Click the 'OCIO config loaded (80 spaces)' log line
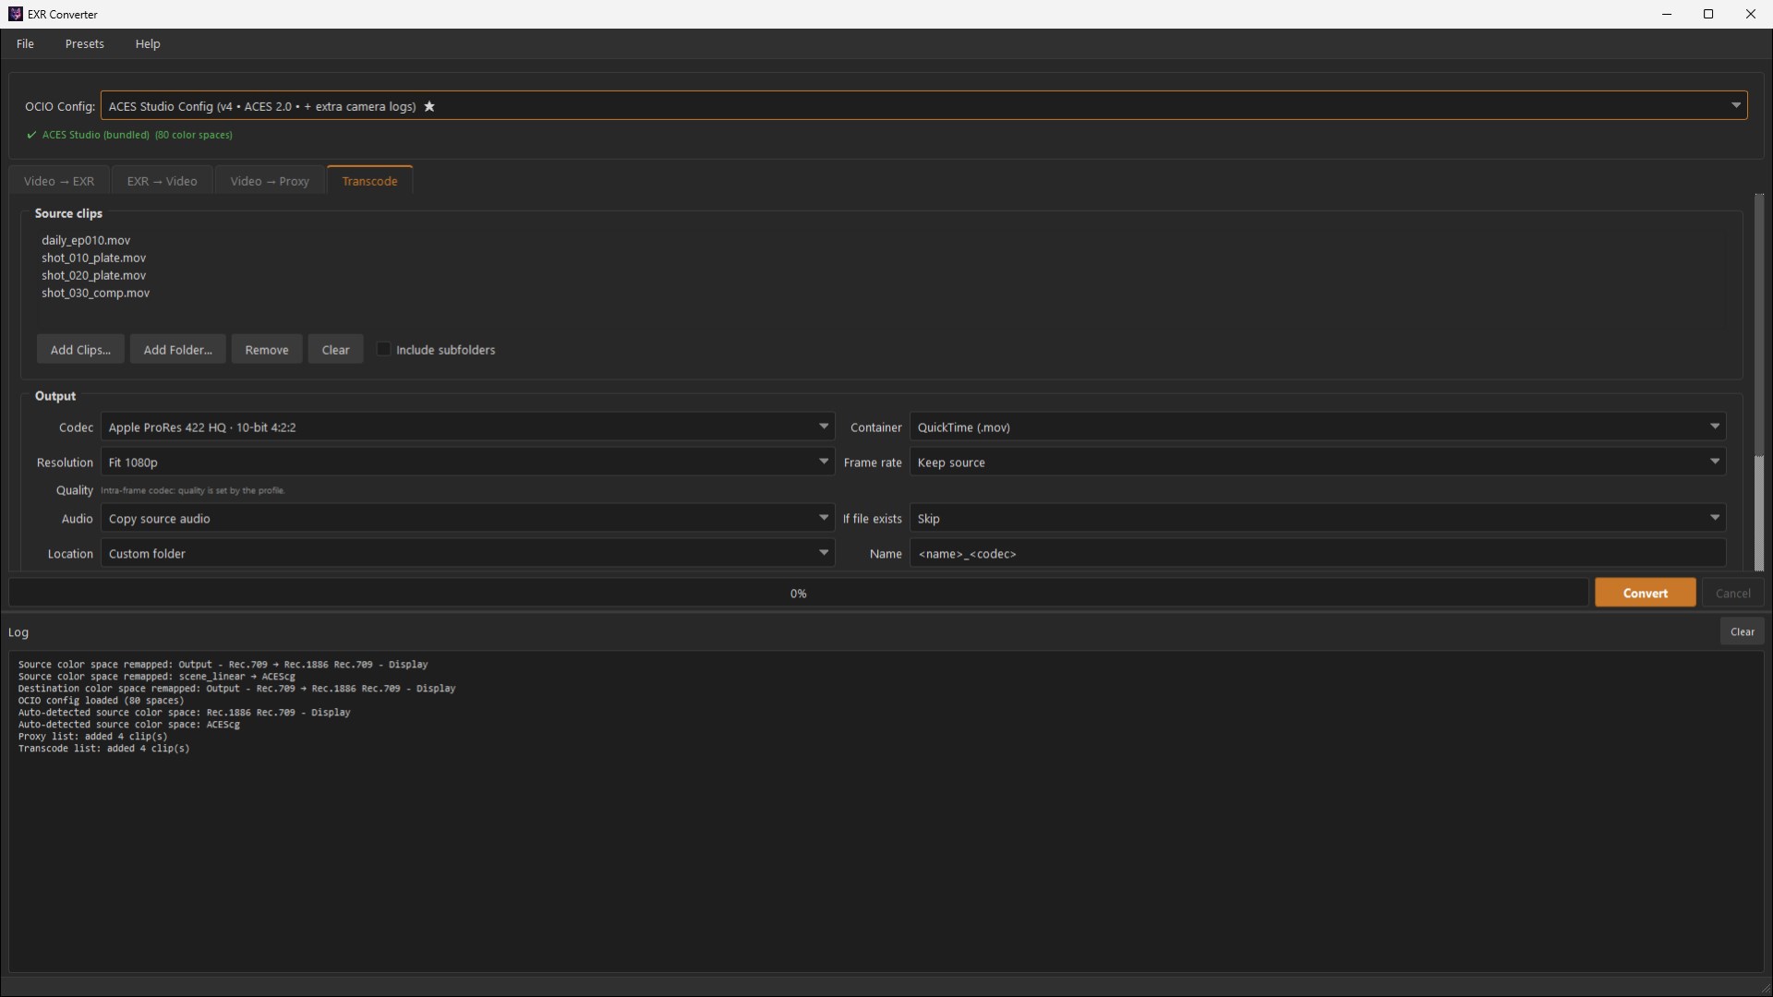 coord(101,701)
